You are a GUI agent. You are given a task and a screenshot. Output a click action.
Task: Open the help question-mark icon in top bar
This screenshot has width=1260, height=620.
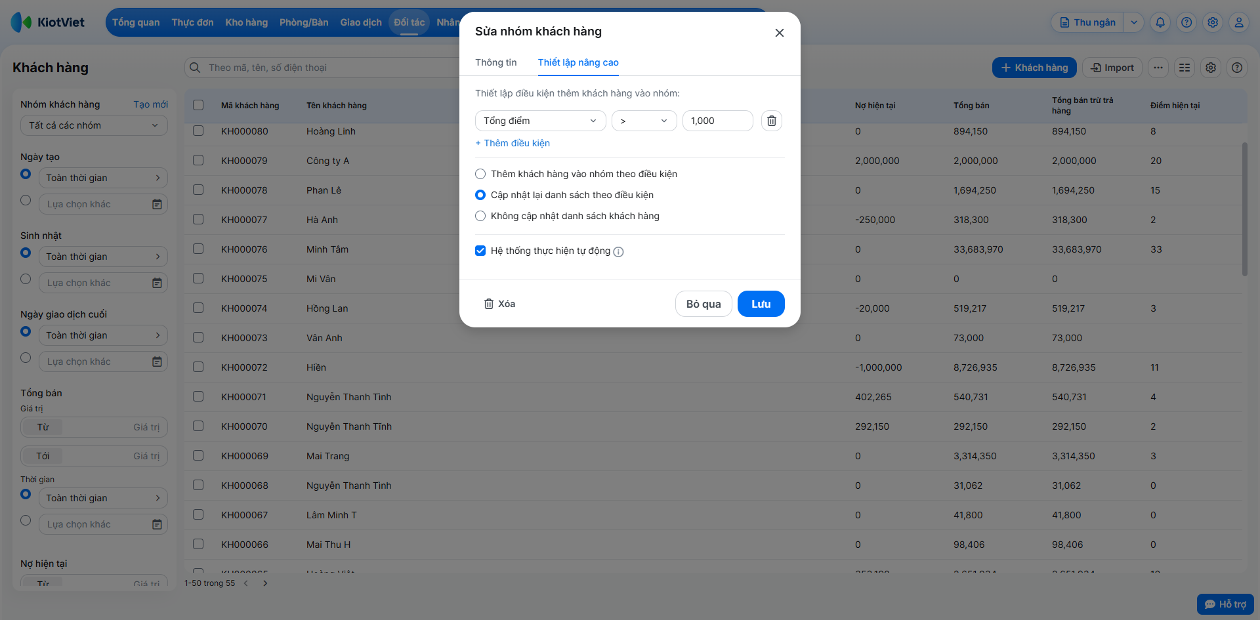[x=1186, y=22]
